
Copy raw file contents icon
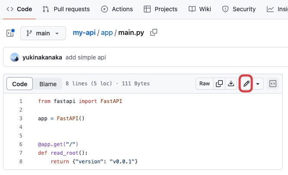(x=219, y=84)
